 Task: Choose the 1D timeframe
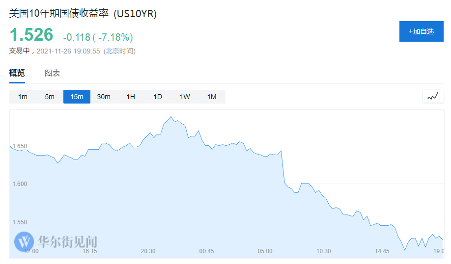tap(158, 97)
